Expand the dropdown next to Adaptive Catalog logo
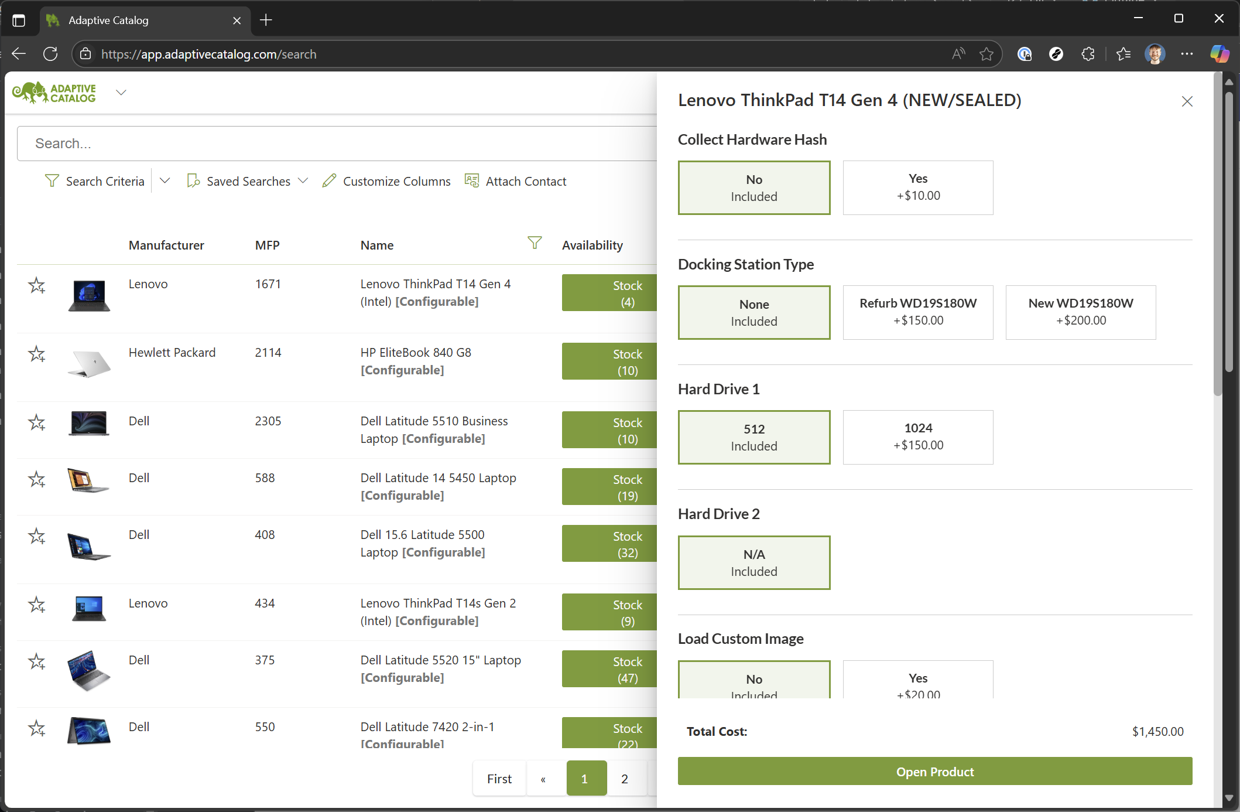 tap(121, 93)
